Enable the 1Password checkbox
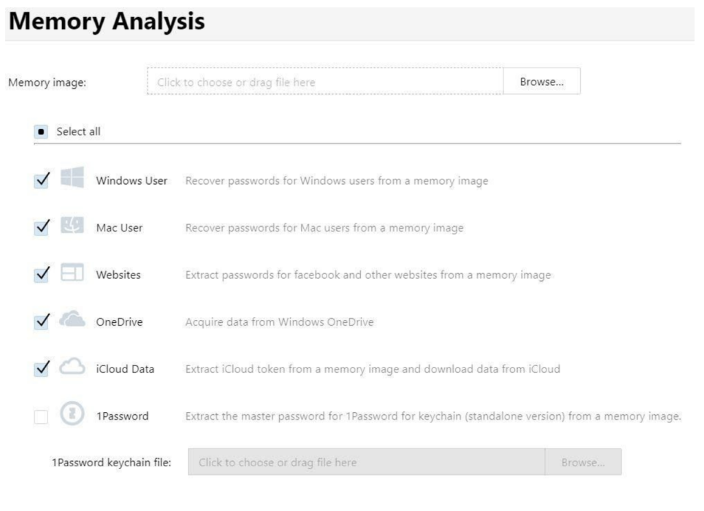 click(x=41, y=416)
